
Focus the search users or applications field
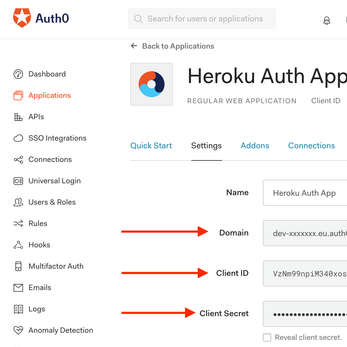pos(202,18)
